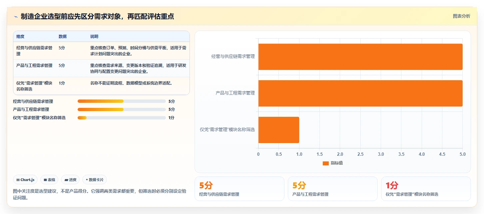Click the 5分 card for 产品与工程需求管理
This screenshot has width=484, height=214.
click(x=333, y=189)
